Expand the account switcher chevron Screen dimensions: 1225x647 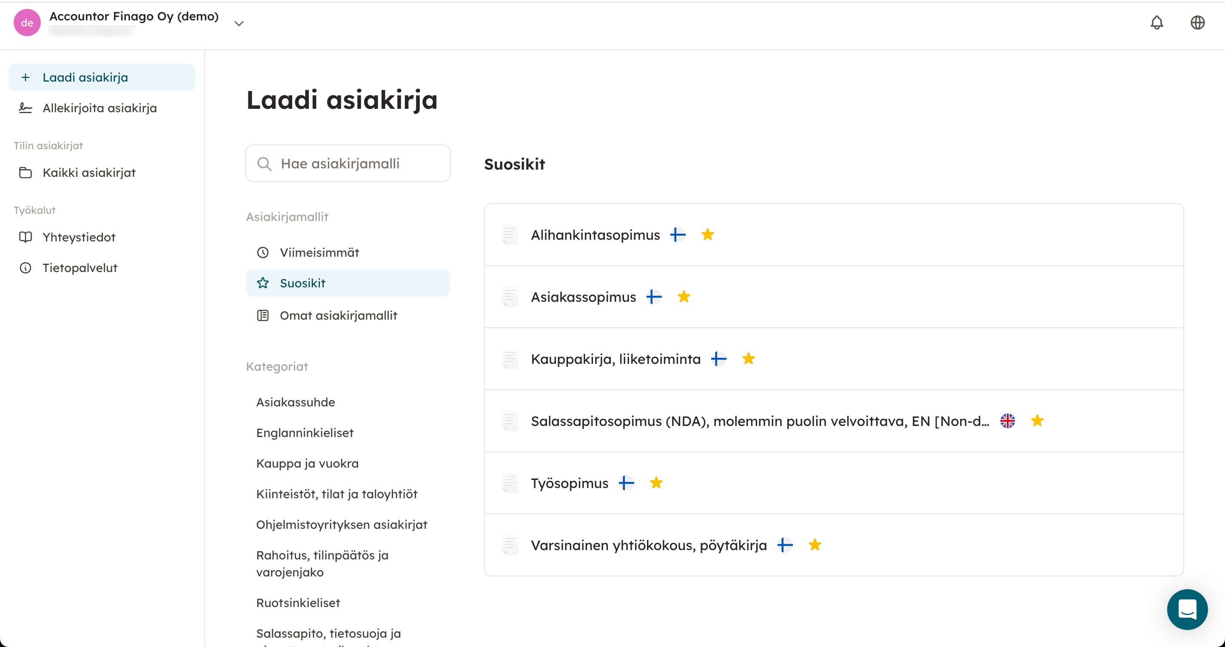click(239, 23)
